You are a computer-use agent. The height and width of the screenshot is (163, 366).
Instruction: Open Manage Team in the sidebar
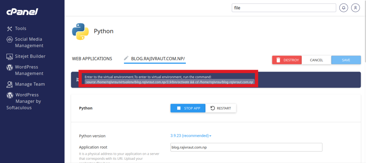click(x=30, y=84)
